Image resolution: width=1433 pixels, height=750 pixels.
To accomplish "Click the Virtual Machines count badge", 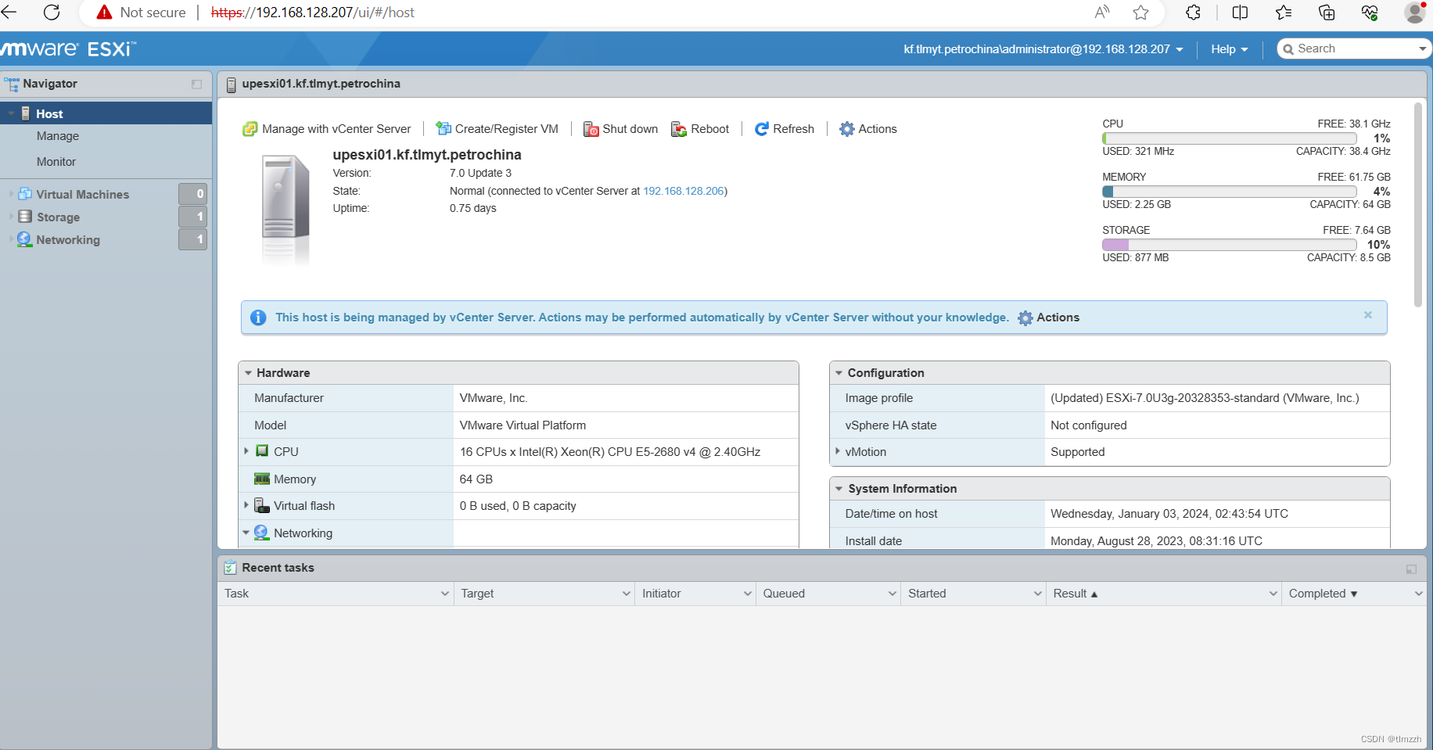I will click(192, 194).
